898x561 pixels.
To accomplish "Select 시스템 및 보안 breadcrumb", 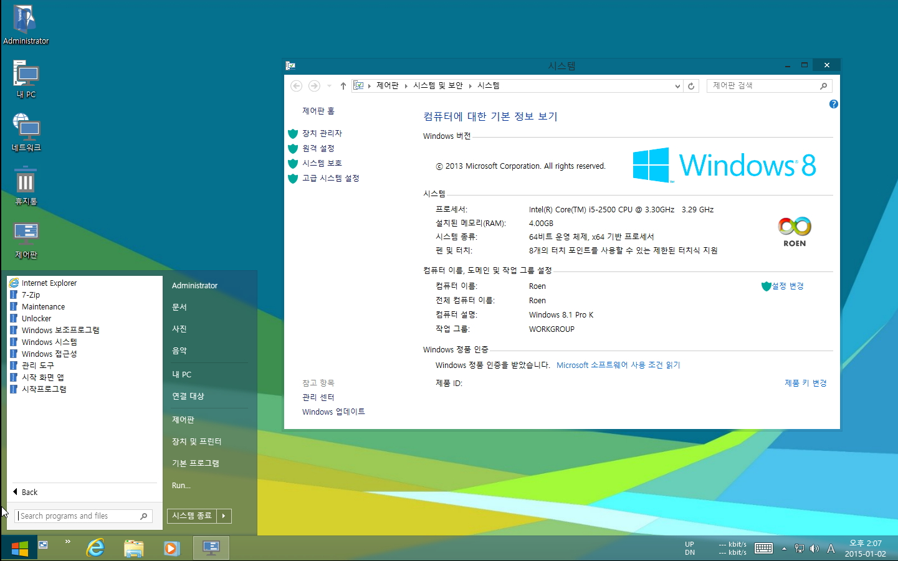I will click(x=438, y=86).
